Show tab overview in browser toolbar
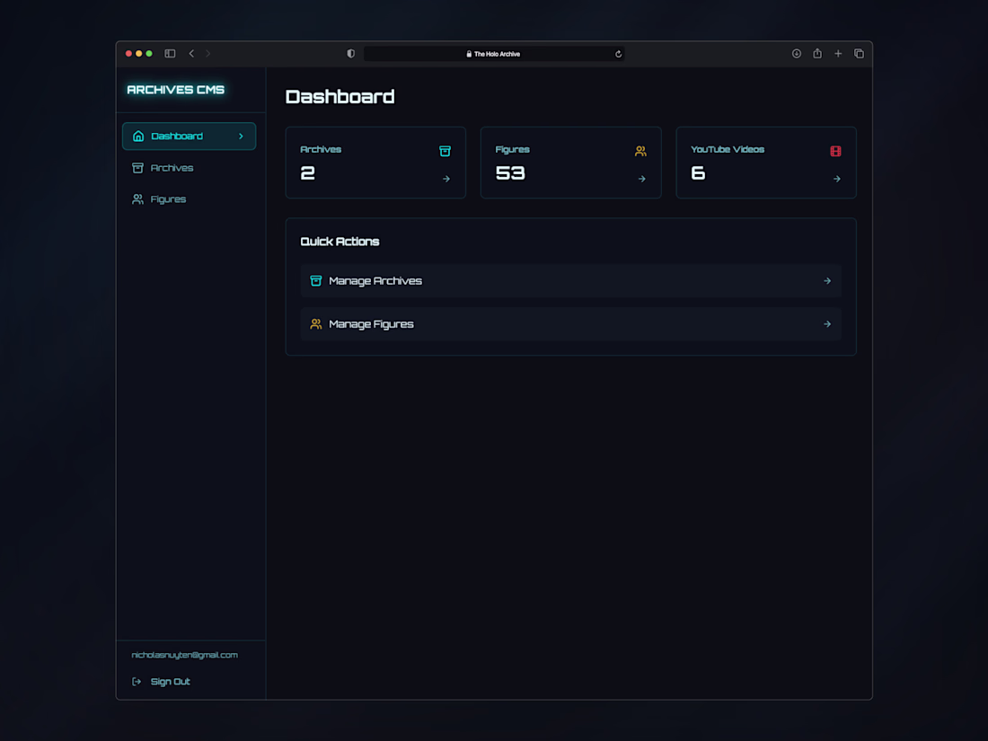 pyautogui.click(x=859, y=54)
